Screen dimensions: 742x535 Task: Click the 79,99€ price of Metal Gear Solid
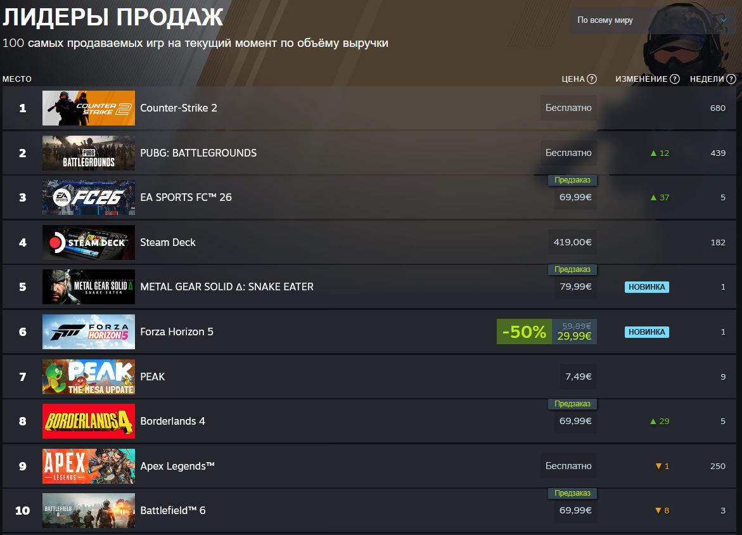click(575, 287)
